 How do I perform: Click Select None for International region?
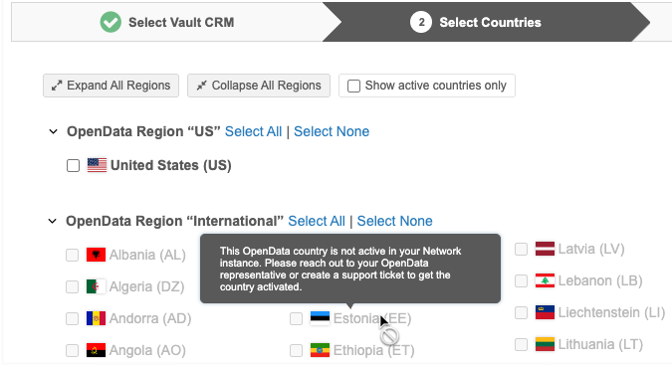coord(394,221)
